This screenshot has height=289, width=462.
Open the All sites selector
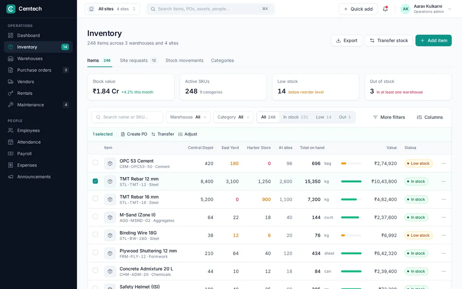pyautogui.click(x=112, y=9)
